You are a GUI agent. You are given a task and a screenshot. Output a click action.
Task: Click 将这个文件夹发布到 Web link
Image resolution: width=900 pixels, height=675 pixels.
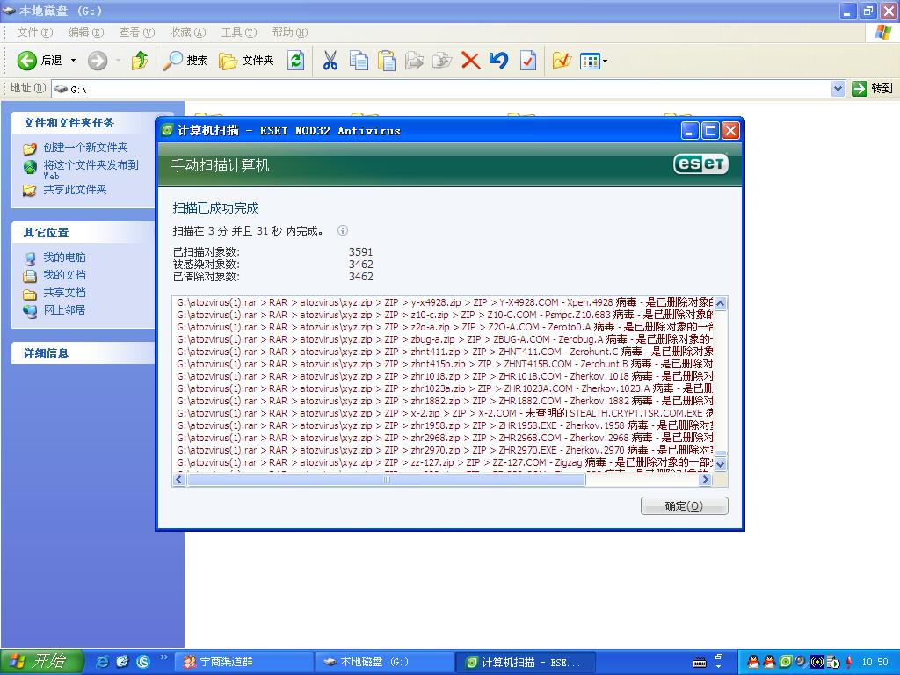click(x=91, y=170)
